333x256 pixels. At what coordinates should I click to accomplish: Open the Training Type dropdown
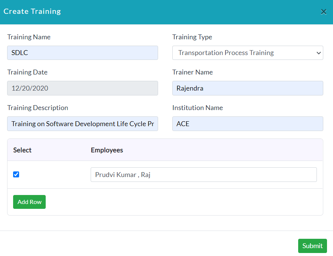click(248, 53)
